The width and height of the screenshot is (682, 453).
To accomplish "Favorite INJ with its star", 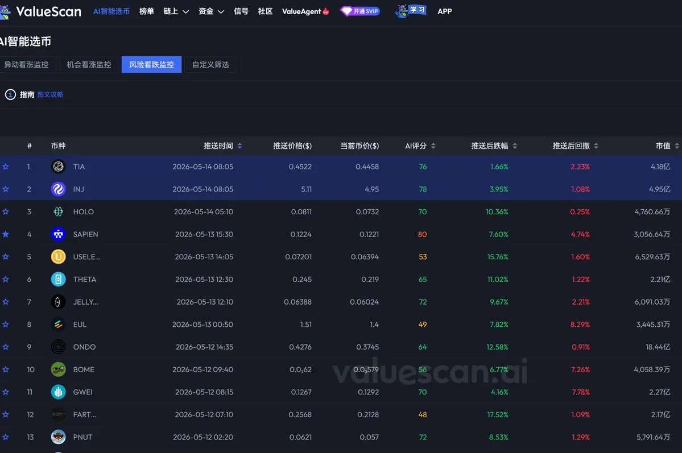I will (6, 189).
